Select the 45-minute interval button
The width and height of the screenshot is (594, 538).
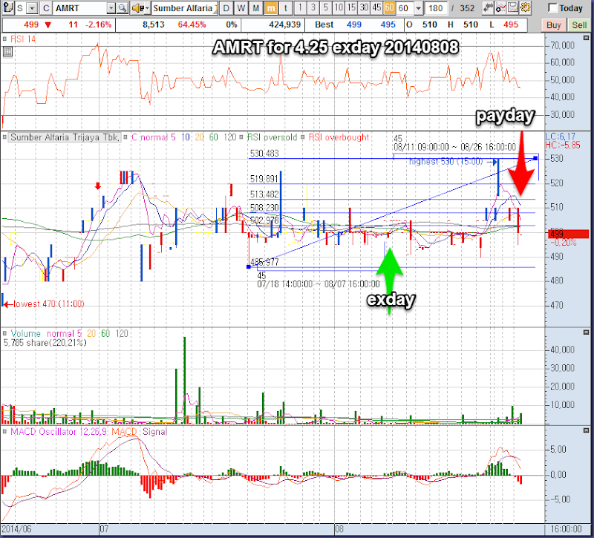click(x=377, y=7)
